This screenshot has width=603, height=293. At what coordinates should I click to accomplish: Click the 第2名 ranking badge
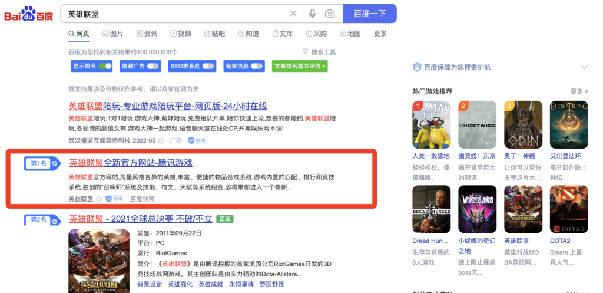[x=42, y=220]
